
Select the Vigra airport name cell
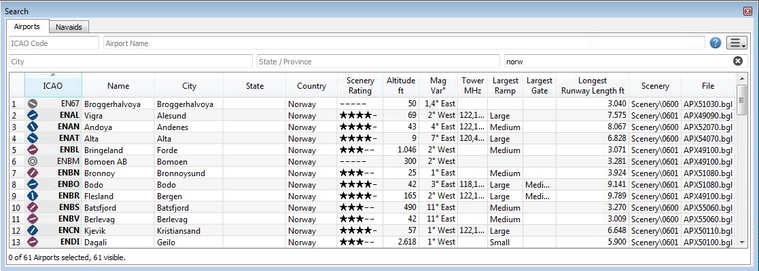coord(118,115)
